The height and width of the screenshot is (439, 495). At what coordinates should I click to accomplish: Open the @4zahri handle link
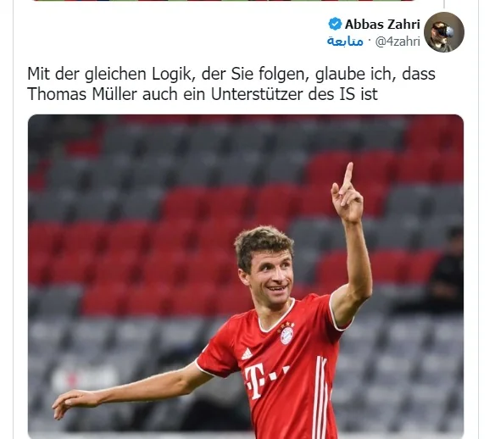pyautogui.click(x=398, y=42)
